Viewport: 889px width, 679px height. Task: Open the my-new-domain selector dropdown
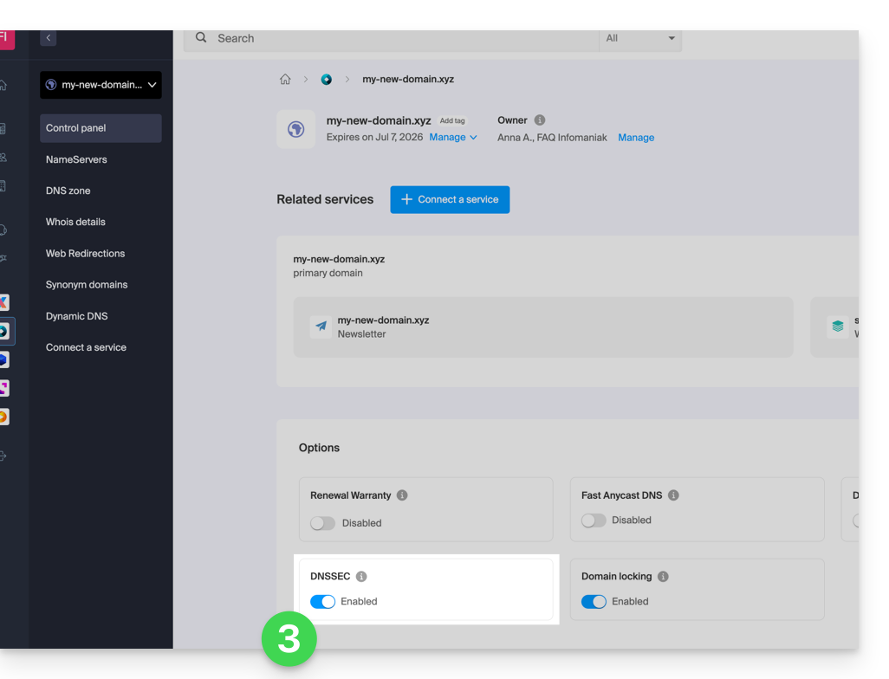(x=101, y=85)
